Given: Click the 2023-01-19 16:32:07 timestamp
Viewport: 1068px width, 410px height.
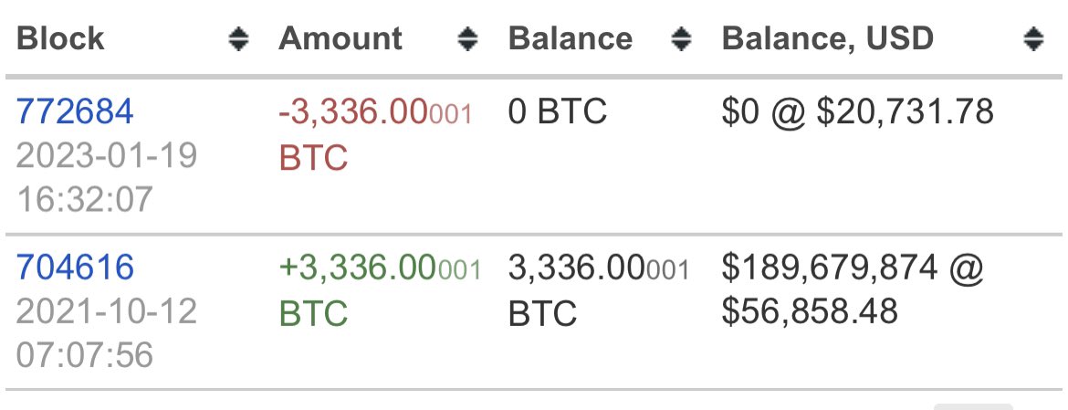Looking at the screenshot, I should [107, 176].
